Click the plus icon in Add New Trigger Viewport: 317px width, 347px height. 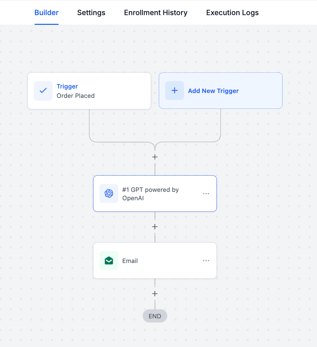point(175,91)
